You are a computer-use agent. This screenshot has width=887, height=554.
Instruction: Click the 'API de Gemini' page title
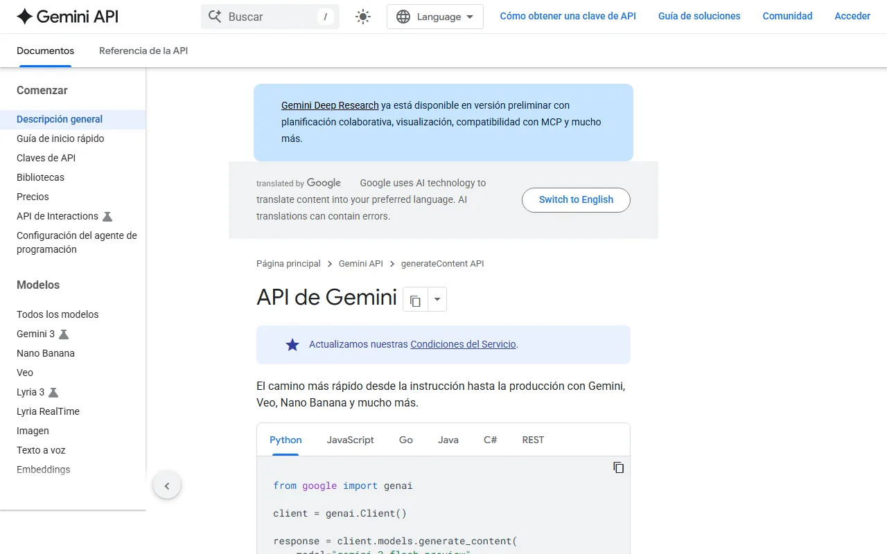click(326, 297)
